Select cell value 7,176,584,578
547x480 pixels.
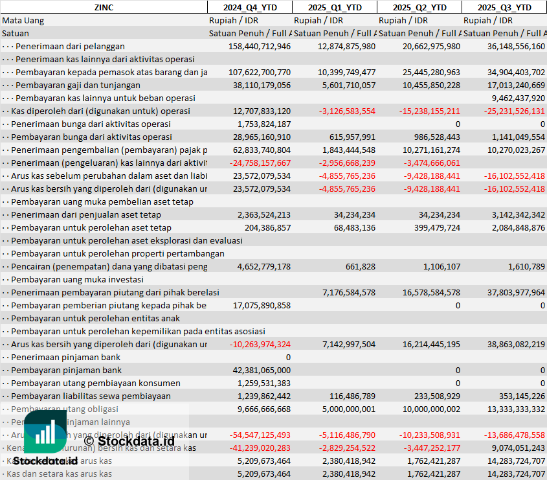click(x=349, y=292)
